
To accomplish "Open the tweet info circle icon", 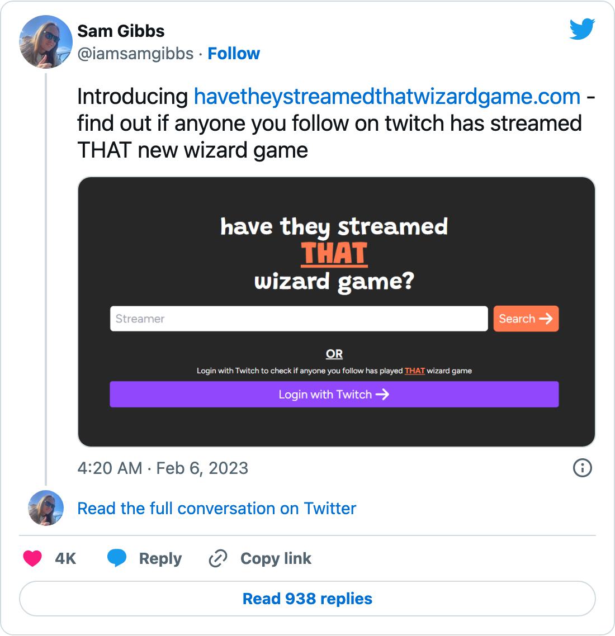I will pyautogui.click(x=583, y=468).
